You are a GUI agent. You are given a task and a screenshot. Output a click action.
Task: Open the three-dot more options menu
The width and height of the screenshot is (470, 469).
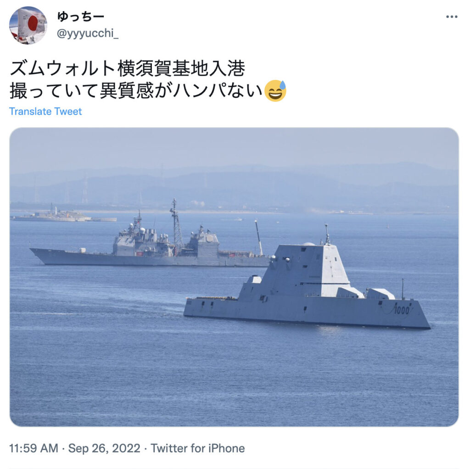click(x=452, y=17)
